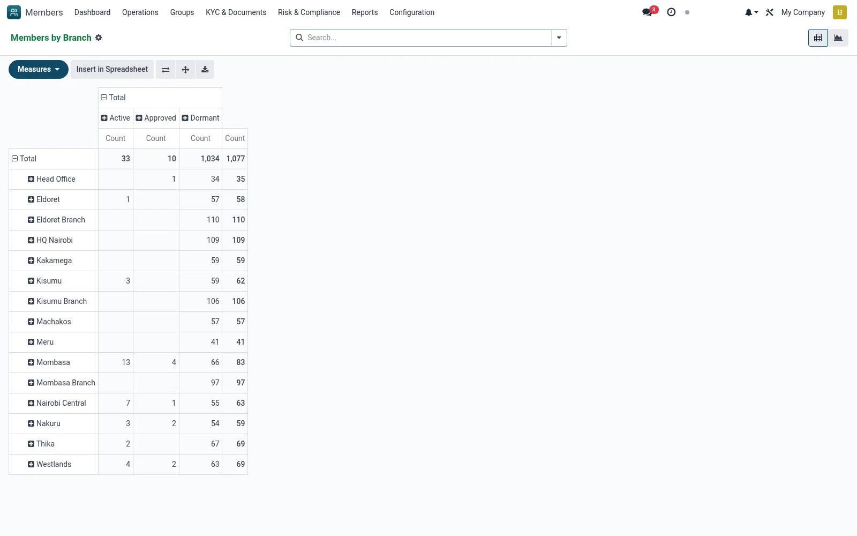The width and height of the screenshot is (857, 536).
Task: Open Members by Branch settings gear
Action: point(99,38)
